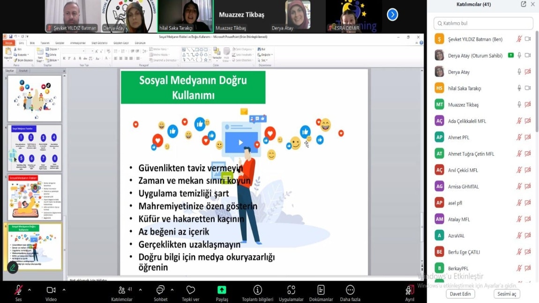Expand audio options arrow beside Ses
This screenshot has width=539, height=303.
coord(30,289)
